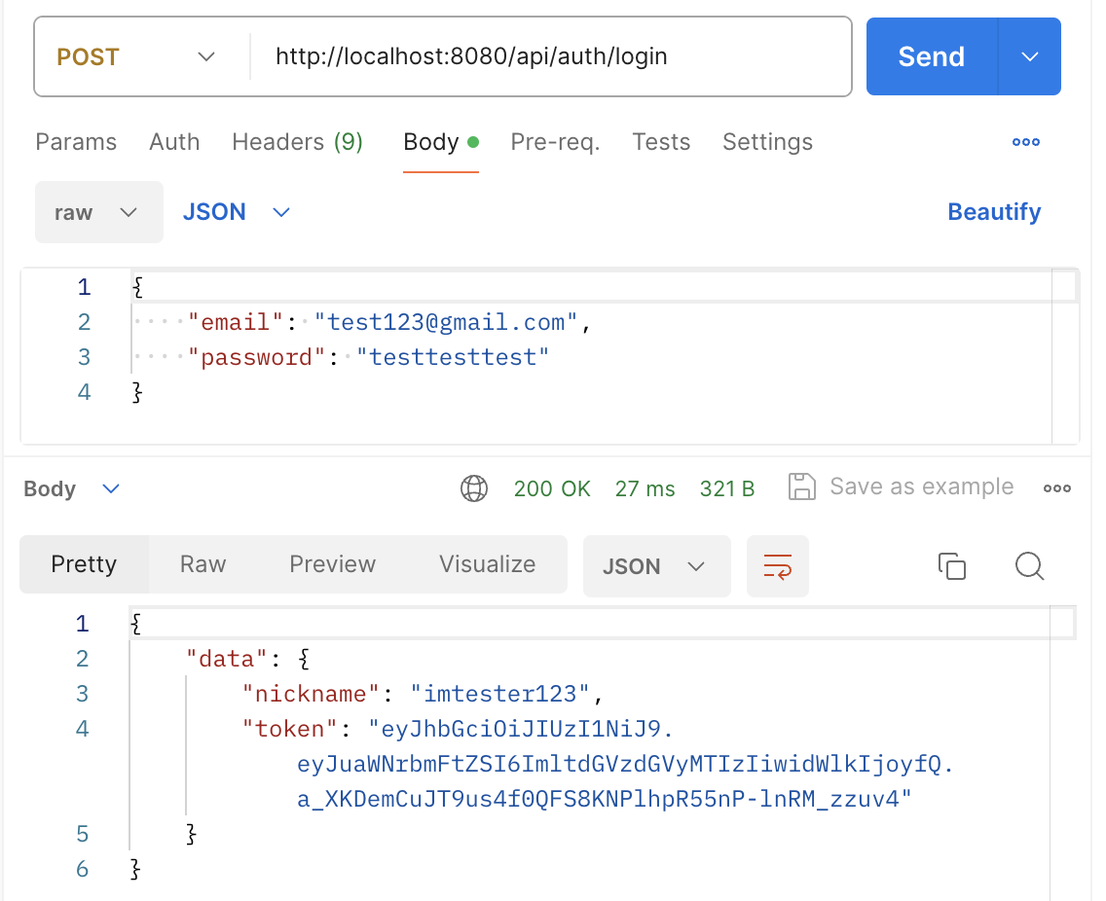
Task: Change the JSON body language dropdown
Action: click(237, 212)
